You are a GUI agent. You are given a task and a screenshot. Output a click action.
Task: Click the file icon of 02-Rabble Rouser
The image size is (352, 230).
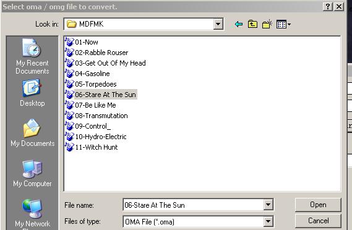coord(69,53)
